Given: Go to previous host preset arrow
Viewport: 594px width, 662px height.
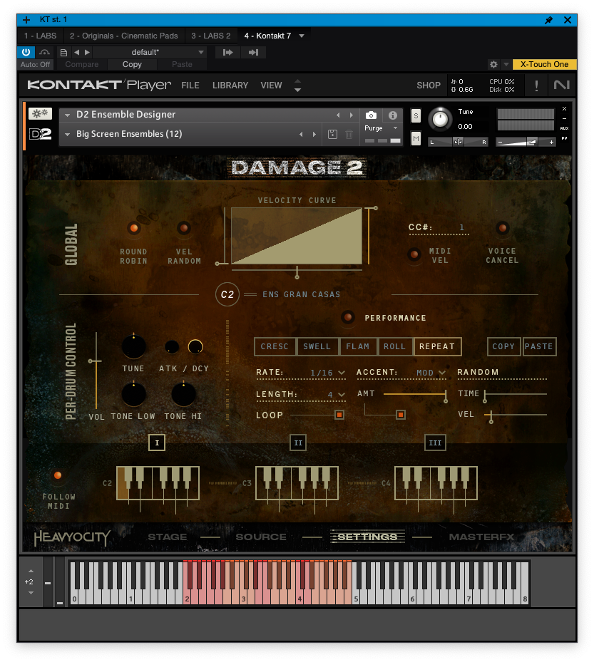Looking at the screenshot, I should (76, 52).
